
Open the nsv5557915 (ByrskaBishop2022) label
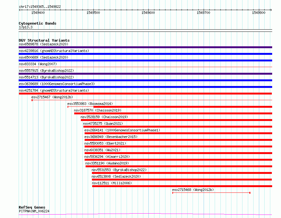coord(46,71)
